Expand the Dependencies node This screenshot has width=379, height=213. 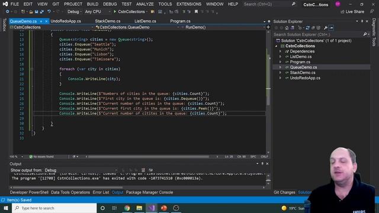click(280, 51)
